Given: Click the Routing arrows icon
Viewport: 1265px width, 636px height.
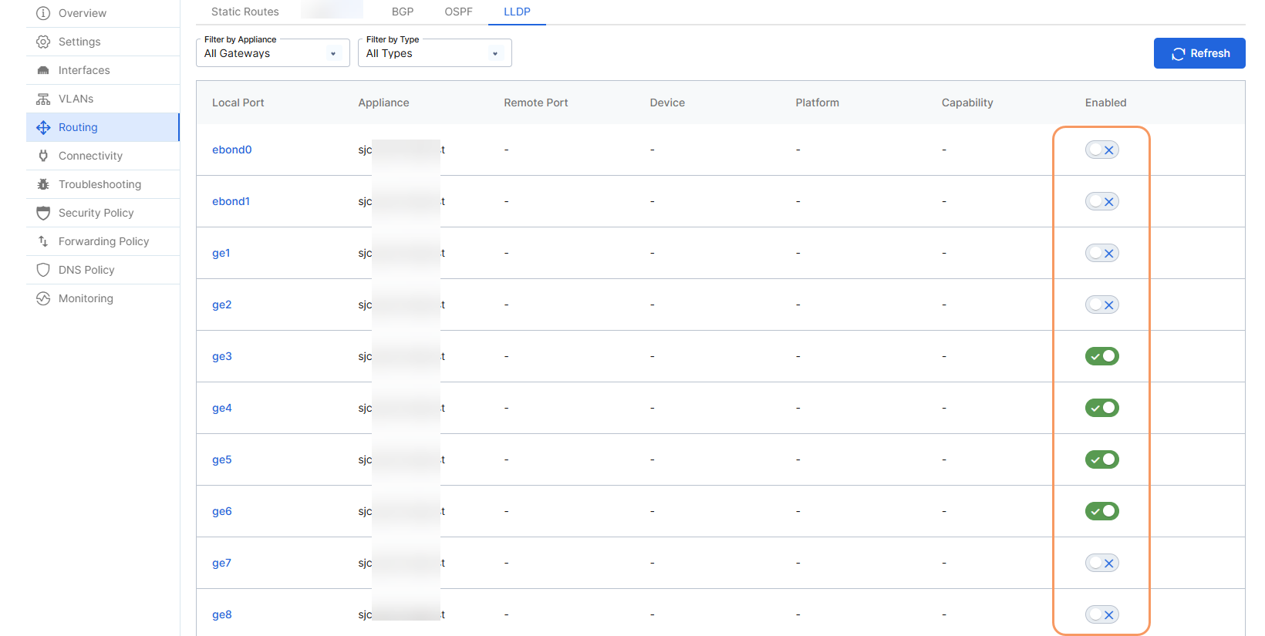Looking at the screenshot, I should coord(43,127).
